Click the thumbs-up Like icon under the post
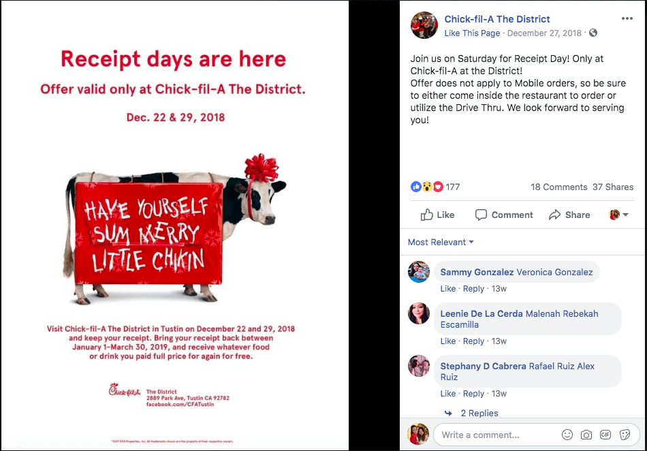This screenshot has height=451, width=647. (x=426, y=215)
